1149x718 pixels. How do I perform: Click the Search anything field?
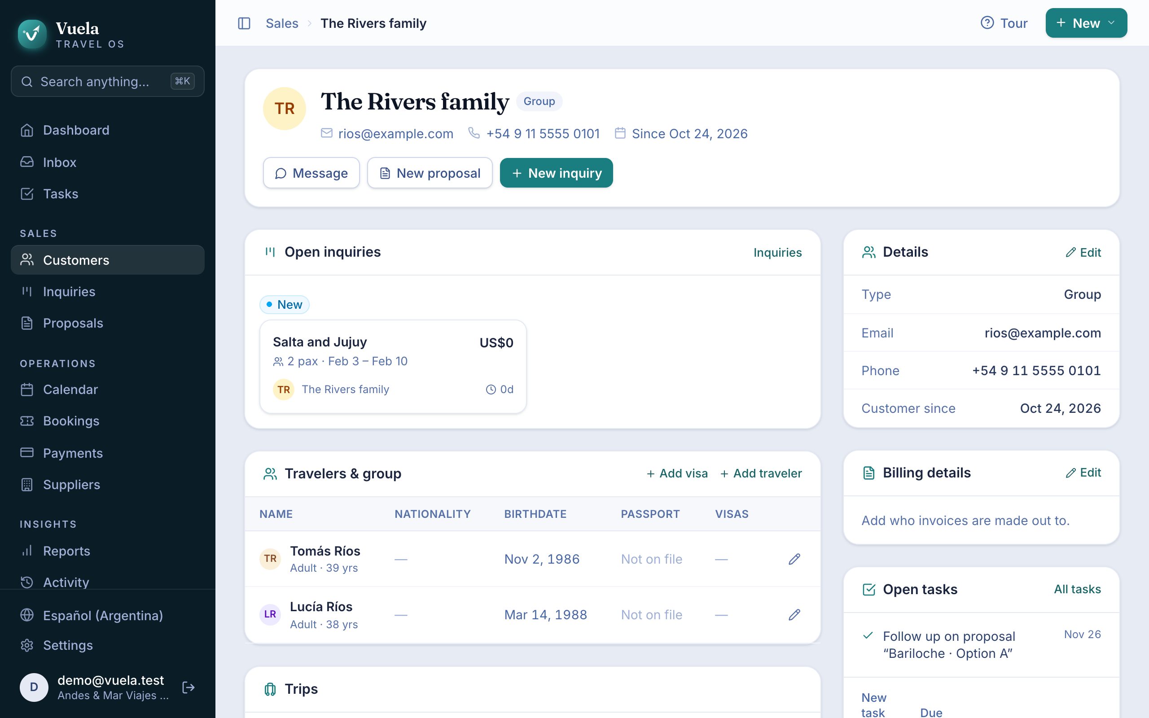107,81
